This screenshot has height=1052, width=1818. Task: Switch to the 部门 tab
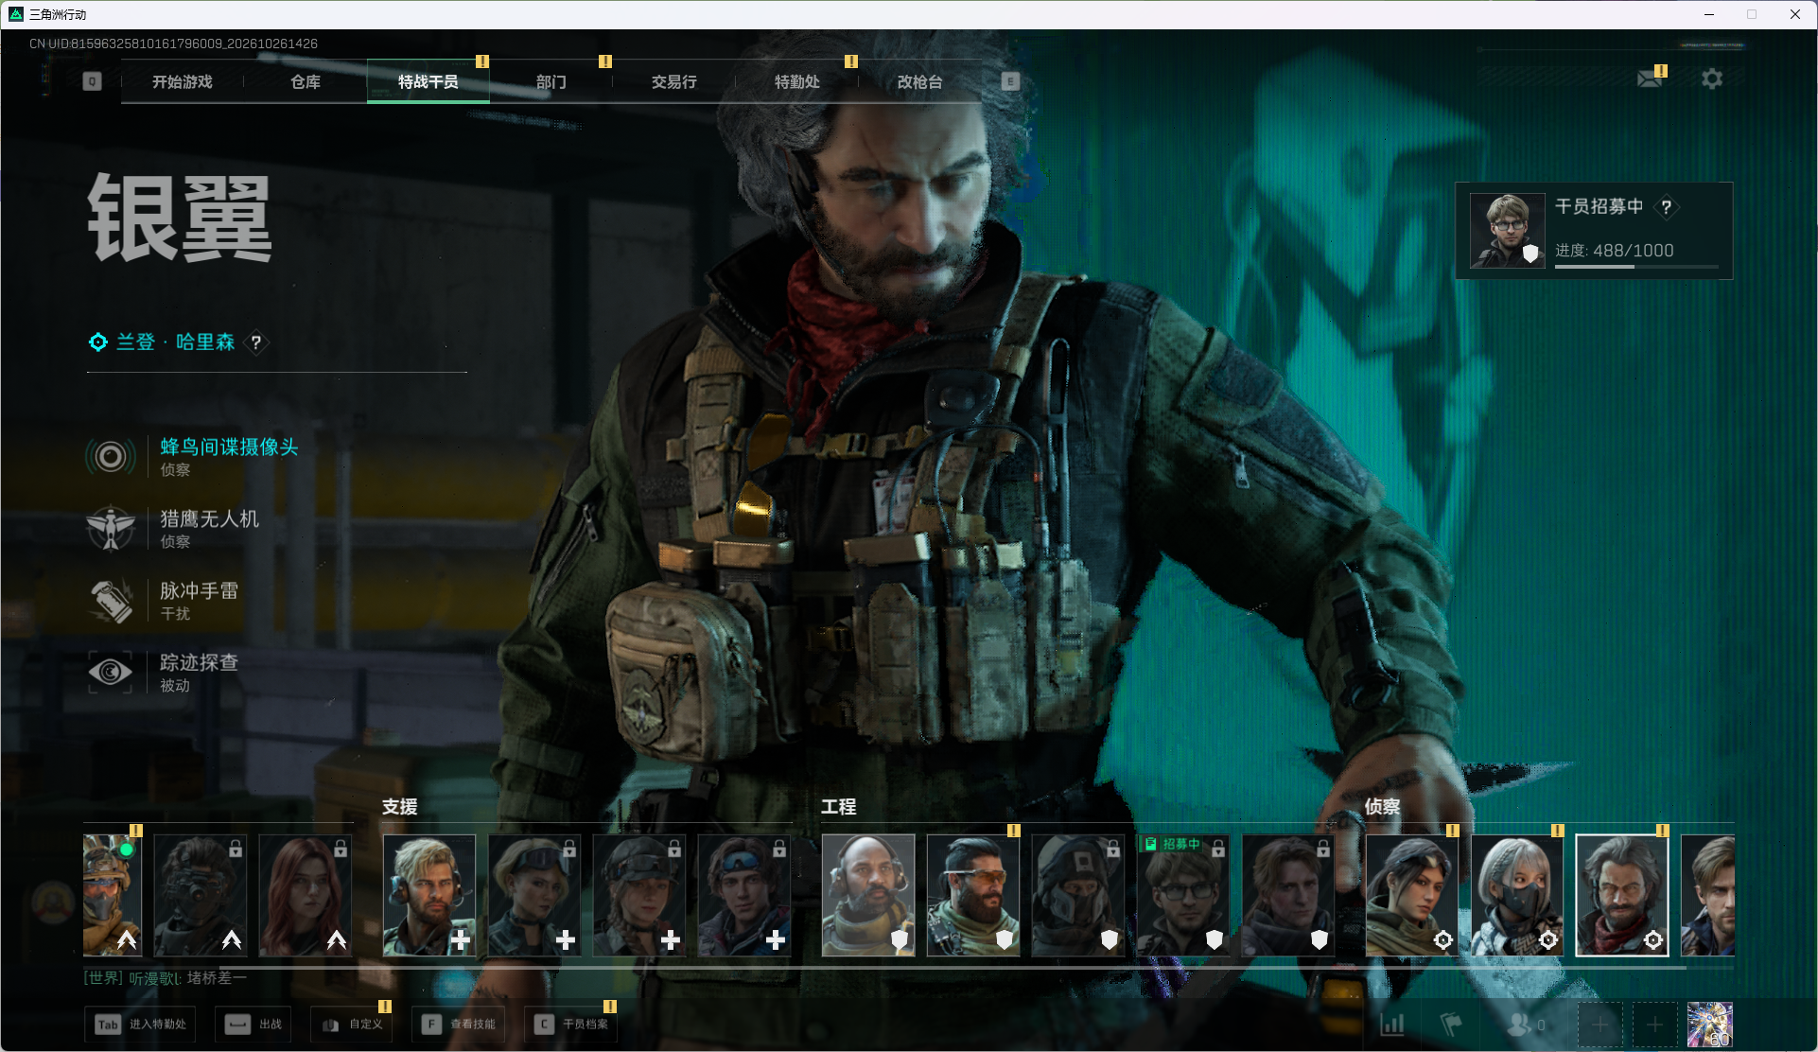click(x=551, y=82)
